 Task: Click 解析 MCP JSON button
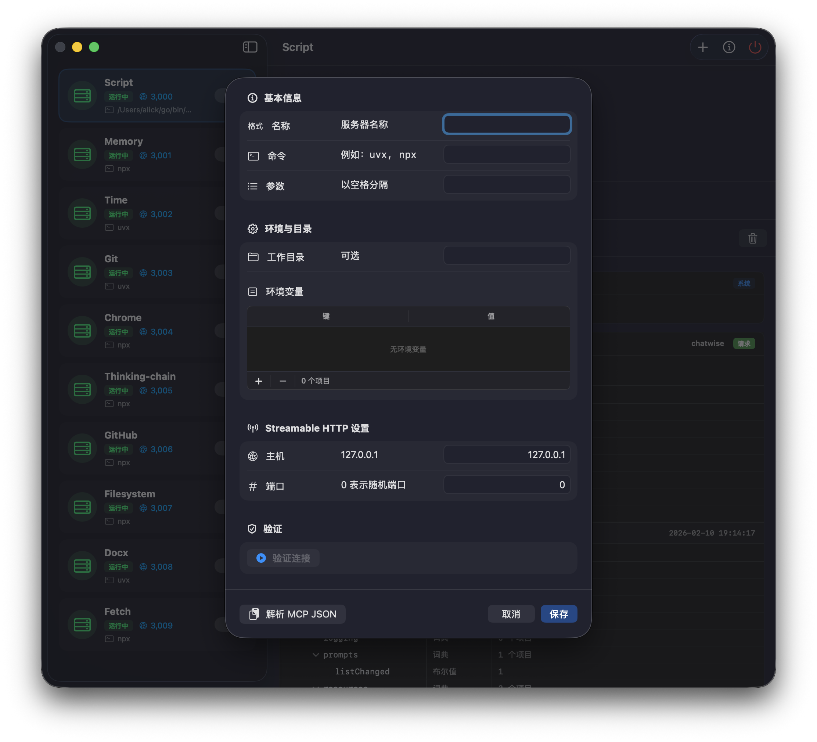[292, 614]
